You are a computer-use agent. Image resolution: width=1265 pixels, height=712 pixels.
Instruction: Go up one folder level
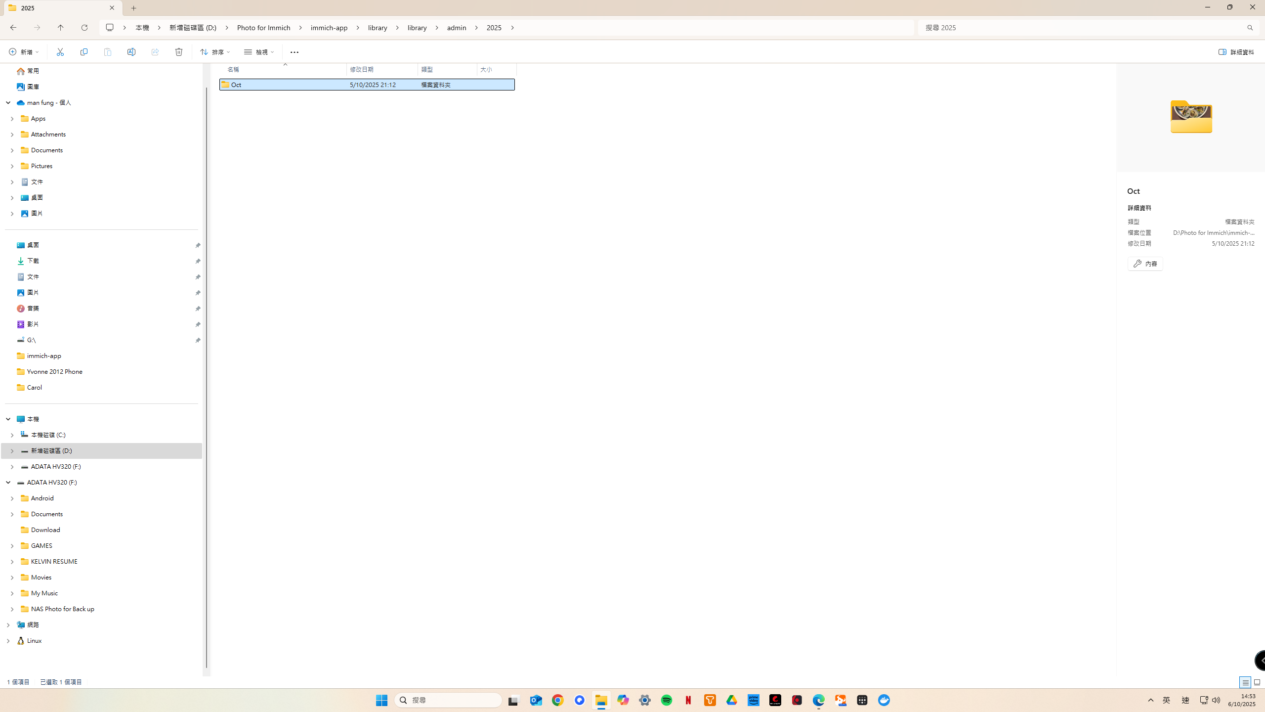(61, 28)
